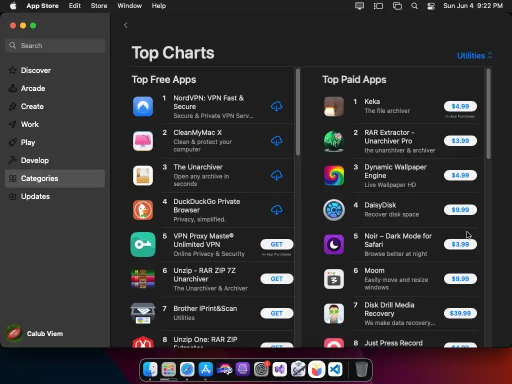Open Dynamic Wallpaper Engine swirl icon
The height and width of the screenshot is (384, 512).
333,175
